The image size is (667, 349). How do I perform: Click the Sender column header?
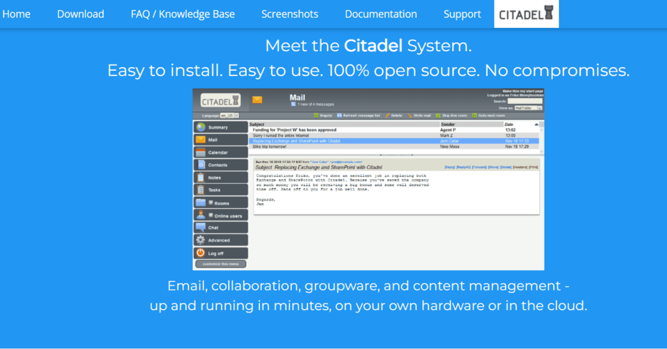448,124
